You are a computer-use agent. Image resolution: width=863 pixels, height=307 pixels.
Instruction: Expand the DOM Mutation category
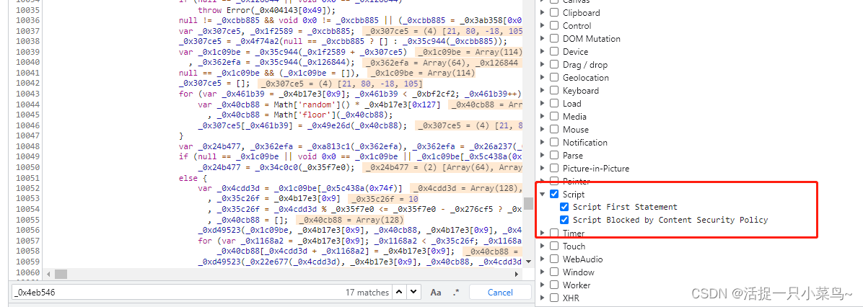tap(543, 39)
